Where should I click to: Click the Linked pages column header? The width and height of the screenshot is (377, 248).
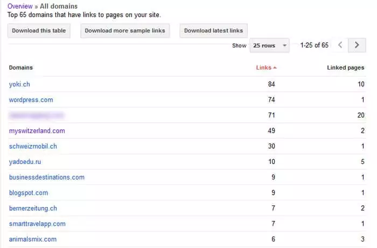tap(346, 67)
